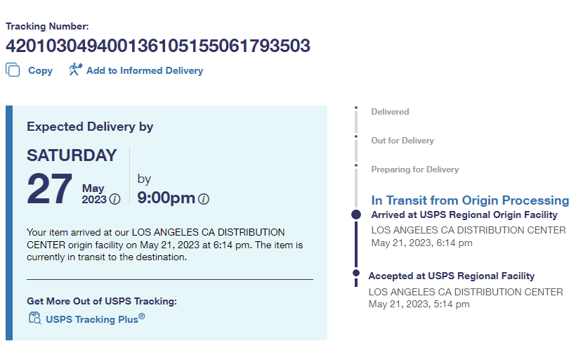576x346 pixels.
Task: Click info icon next to 9:00pm
Action: [204, 199]
